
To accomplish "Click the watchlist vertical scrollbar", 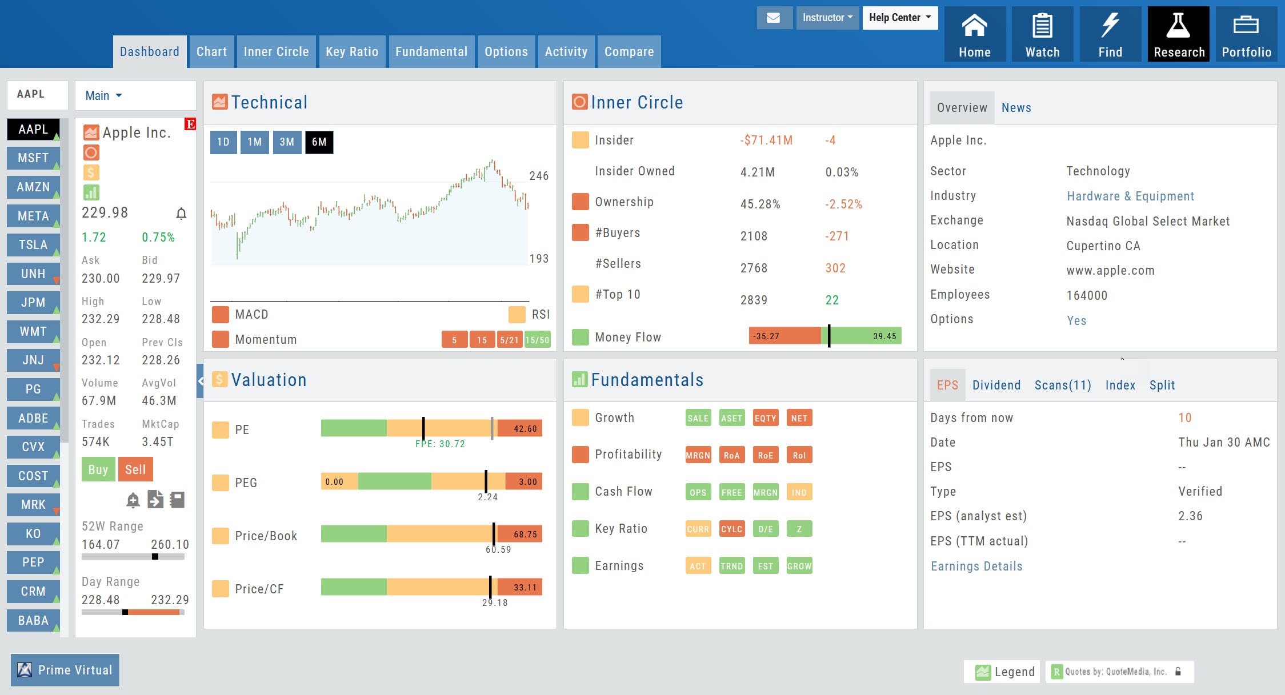I will [x=64, y=280].
